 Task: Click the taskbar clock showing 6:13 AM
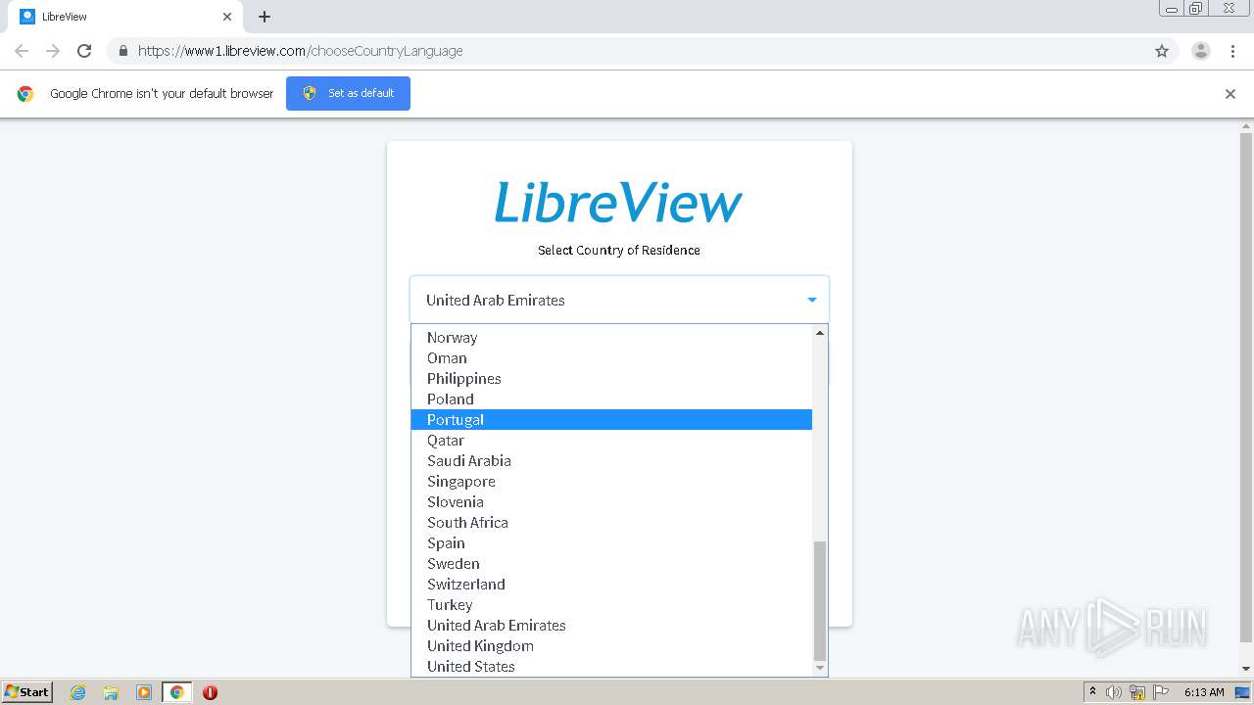coord(1204,692)
